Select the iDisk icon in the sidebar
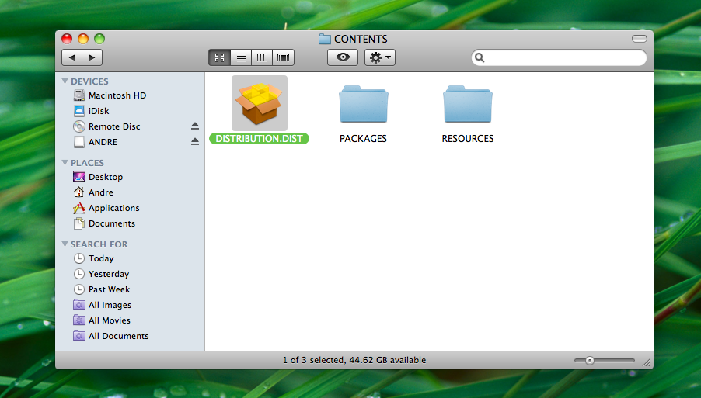Screen dimensions: 701x398 [x=79, y=111]
